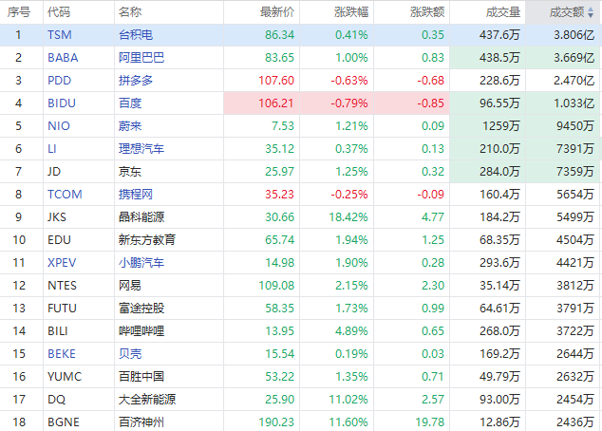Screen dimensions: 602x431
Task: Click the 序号 column header
Action: click(18, 12)
